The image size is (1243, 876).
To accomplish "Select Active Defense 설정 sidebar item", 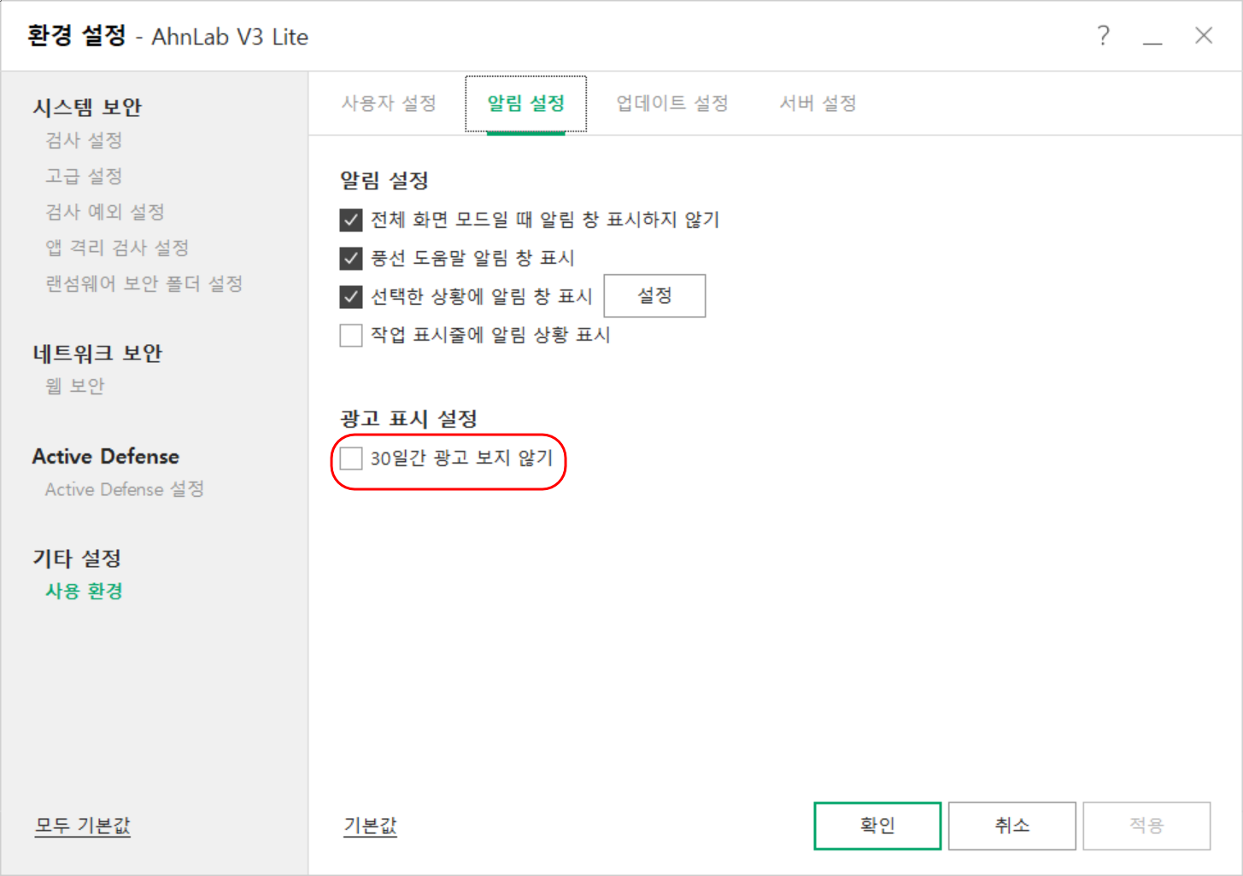I will click(x=125, y=489).
